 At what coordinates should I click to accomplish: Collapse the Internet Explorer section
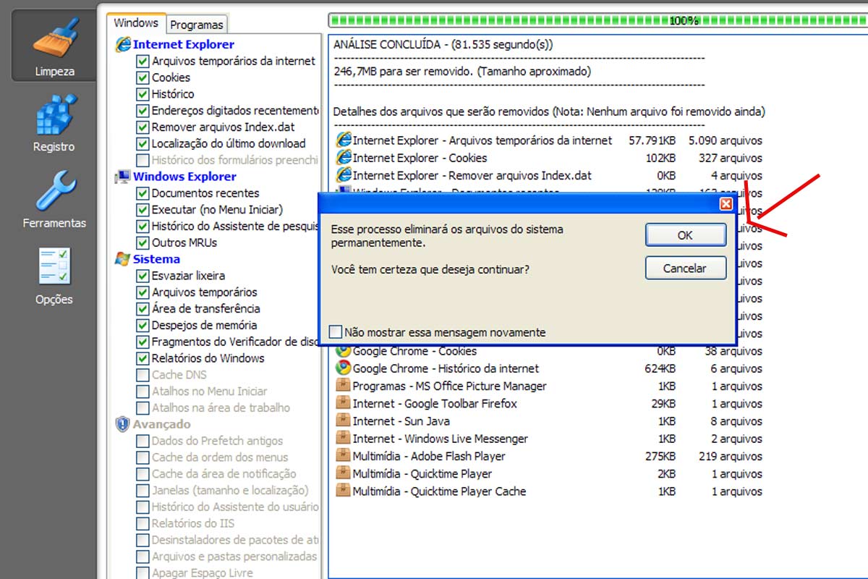click(124, 44)
